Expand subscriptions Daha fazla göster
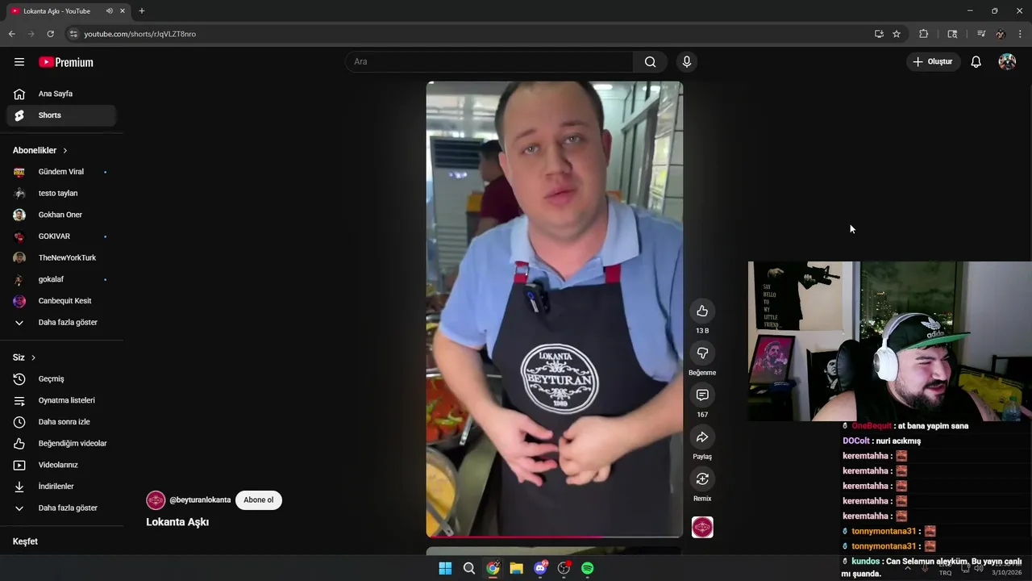Viewport: 1032px width, 581px height. click(61, 323)
